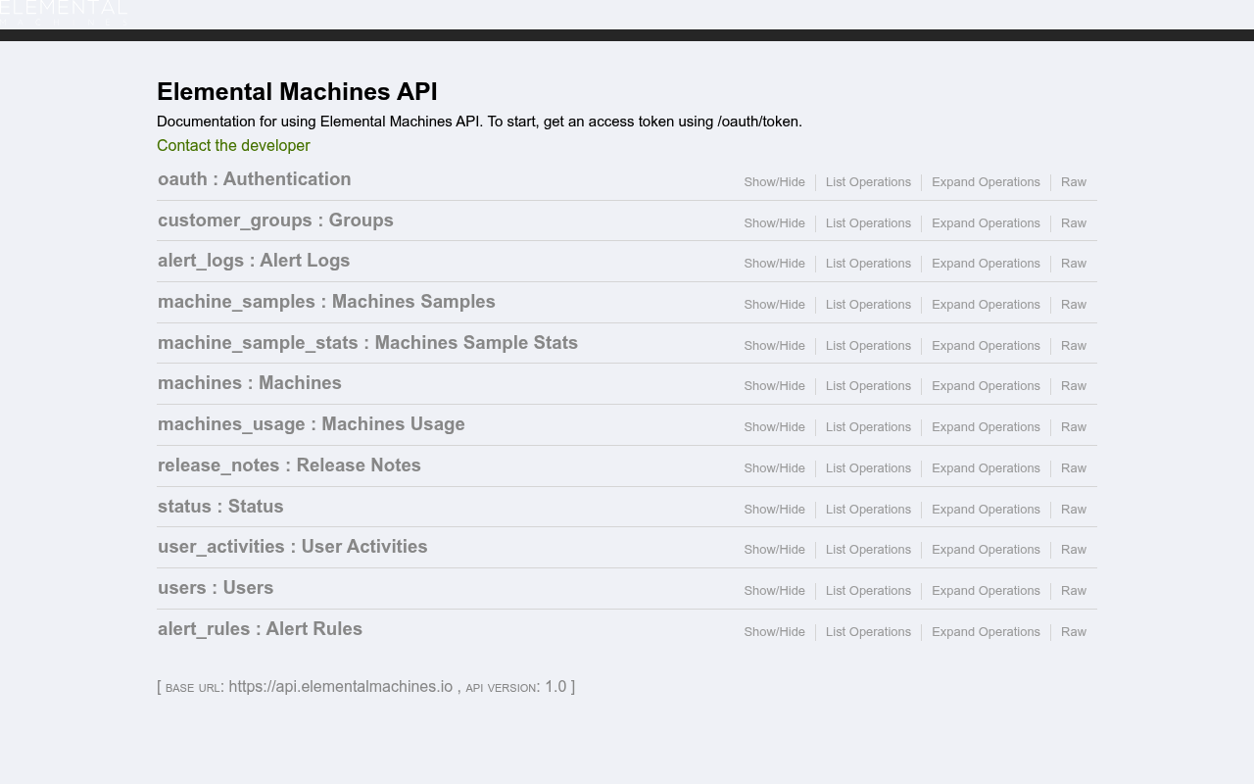
Task: Click Show/Hide for release_notes
Action: pos(774,468)
